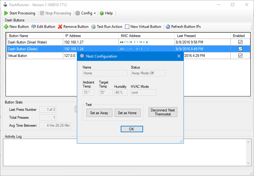
Task: Click the Name field showing Home
Action: click(105, 73)
